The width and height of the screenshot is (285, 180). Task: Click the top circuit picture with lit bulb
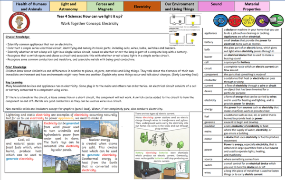pos(193,20)
